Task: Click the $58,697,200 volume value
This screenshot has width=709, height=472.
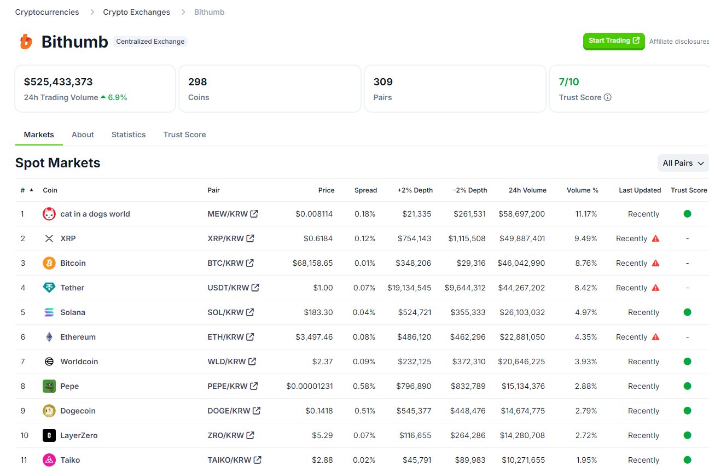Action: tap(521, 214)
